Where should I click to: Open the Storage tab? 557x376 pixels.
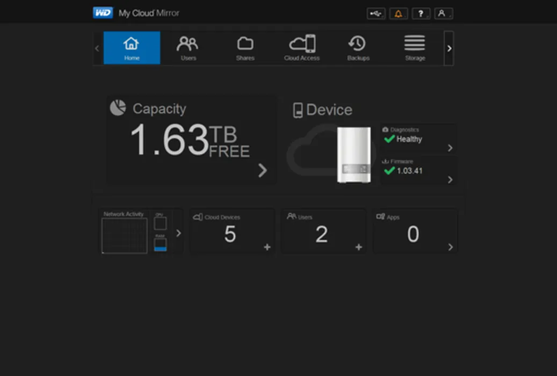415,48
